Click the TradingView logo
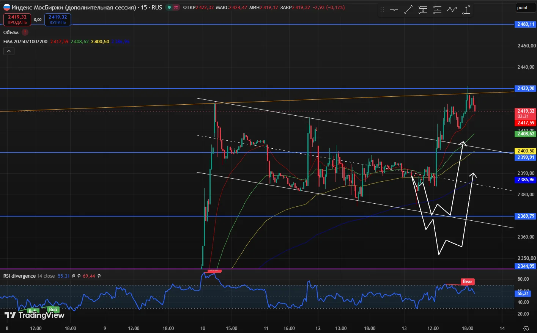Screen dimensions: 537x333 pyautogui.click(x=35, y=315)
